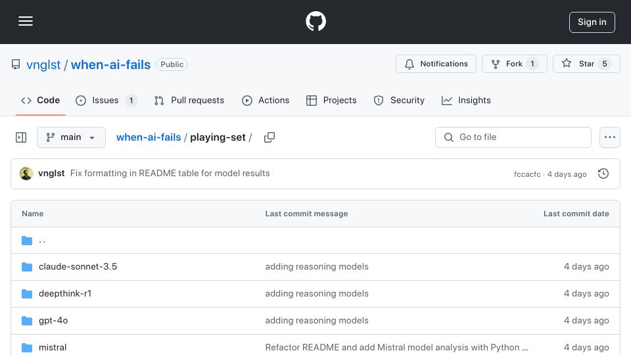Click the repository icon beside vnglst

point(16,64)
